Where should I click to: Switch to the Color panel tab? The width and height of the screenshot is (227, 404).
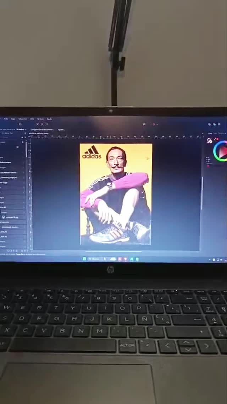coord(210,133)
